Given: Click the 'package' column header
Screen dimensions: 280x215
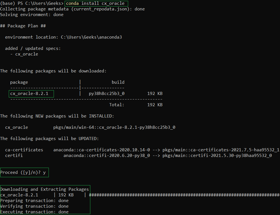Looking at the screenshot, I should point(19,82).
